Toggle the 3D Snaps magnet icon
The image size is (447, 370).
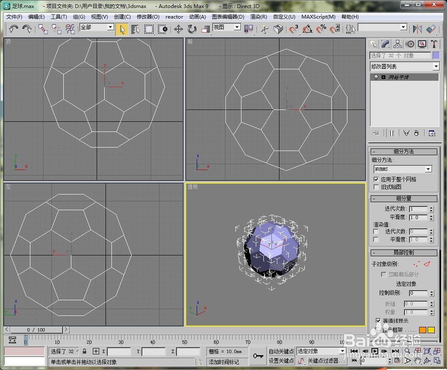(294, 29)
